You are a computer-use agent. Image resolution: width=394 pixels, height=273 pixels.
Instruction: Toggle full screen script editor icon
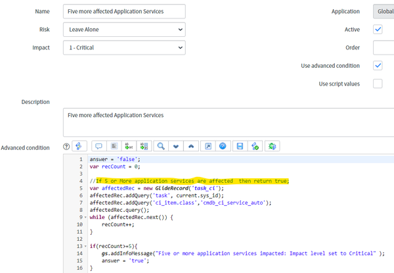click(x=208, y=146)
